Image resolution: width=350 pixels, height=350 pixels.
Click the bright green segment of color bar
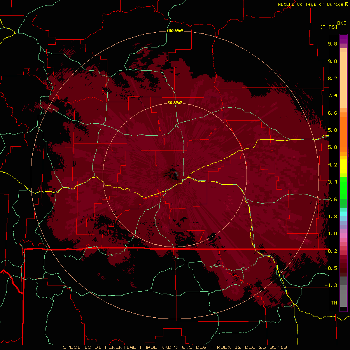[343, 187]
